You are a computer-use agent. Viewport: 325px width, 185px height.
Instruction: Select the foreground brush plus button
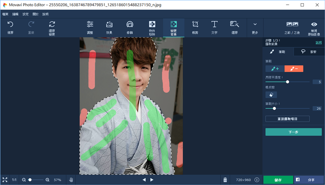pyautogui.click(x=275, y=69)
